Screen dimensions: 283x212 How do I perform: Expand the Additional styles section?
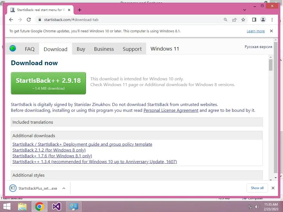click(x=137, y=175)
